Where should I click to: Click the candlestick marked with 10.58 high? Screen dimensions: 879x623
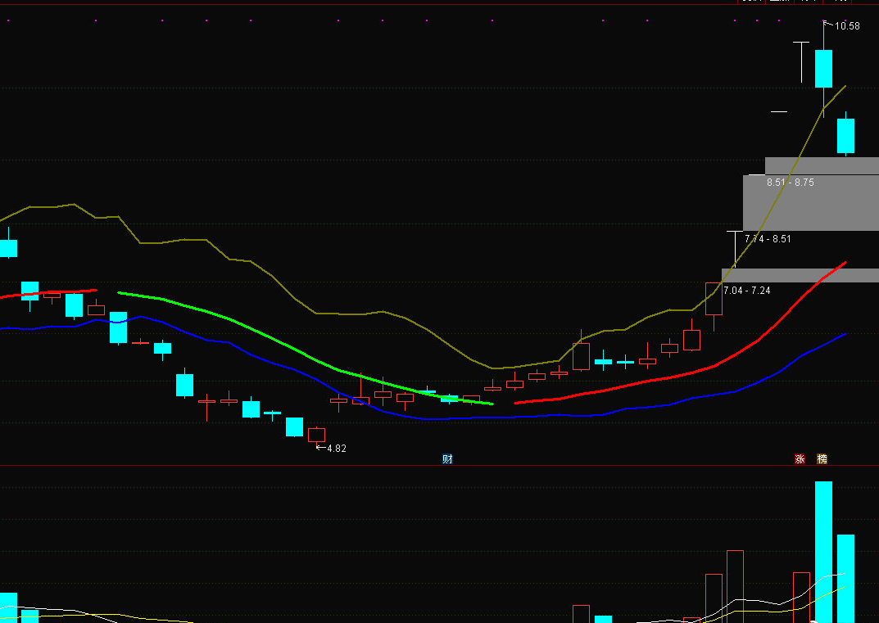(x=823, y=68)
